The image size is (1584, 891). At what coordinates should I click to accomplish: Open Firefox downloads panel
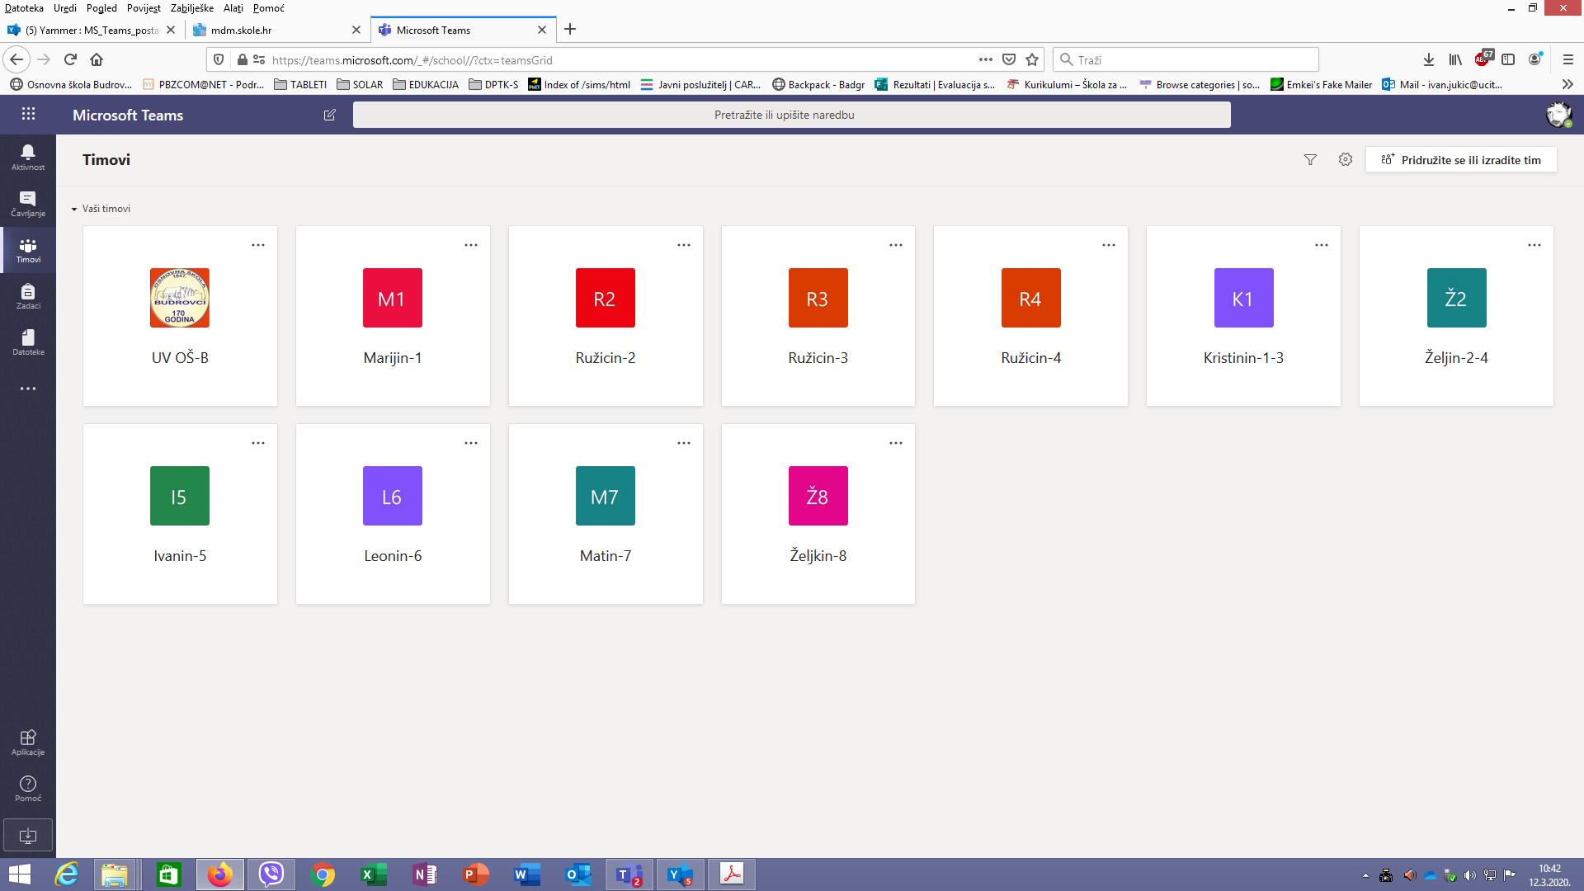pyautogui.click(x=1429, y=59)
